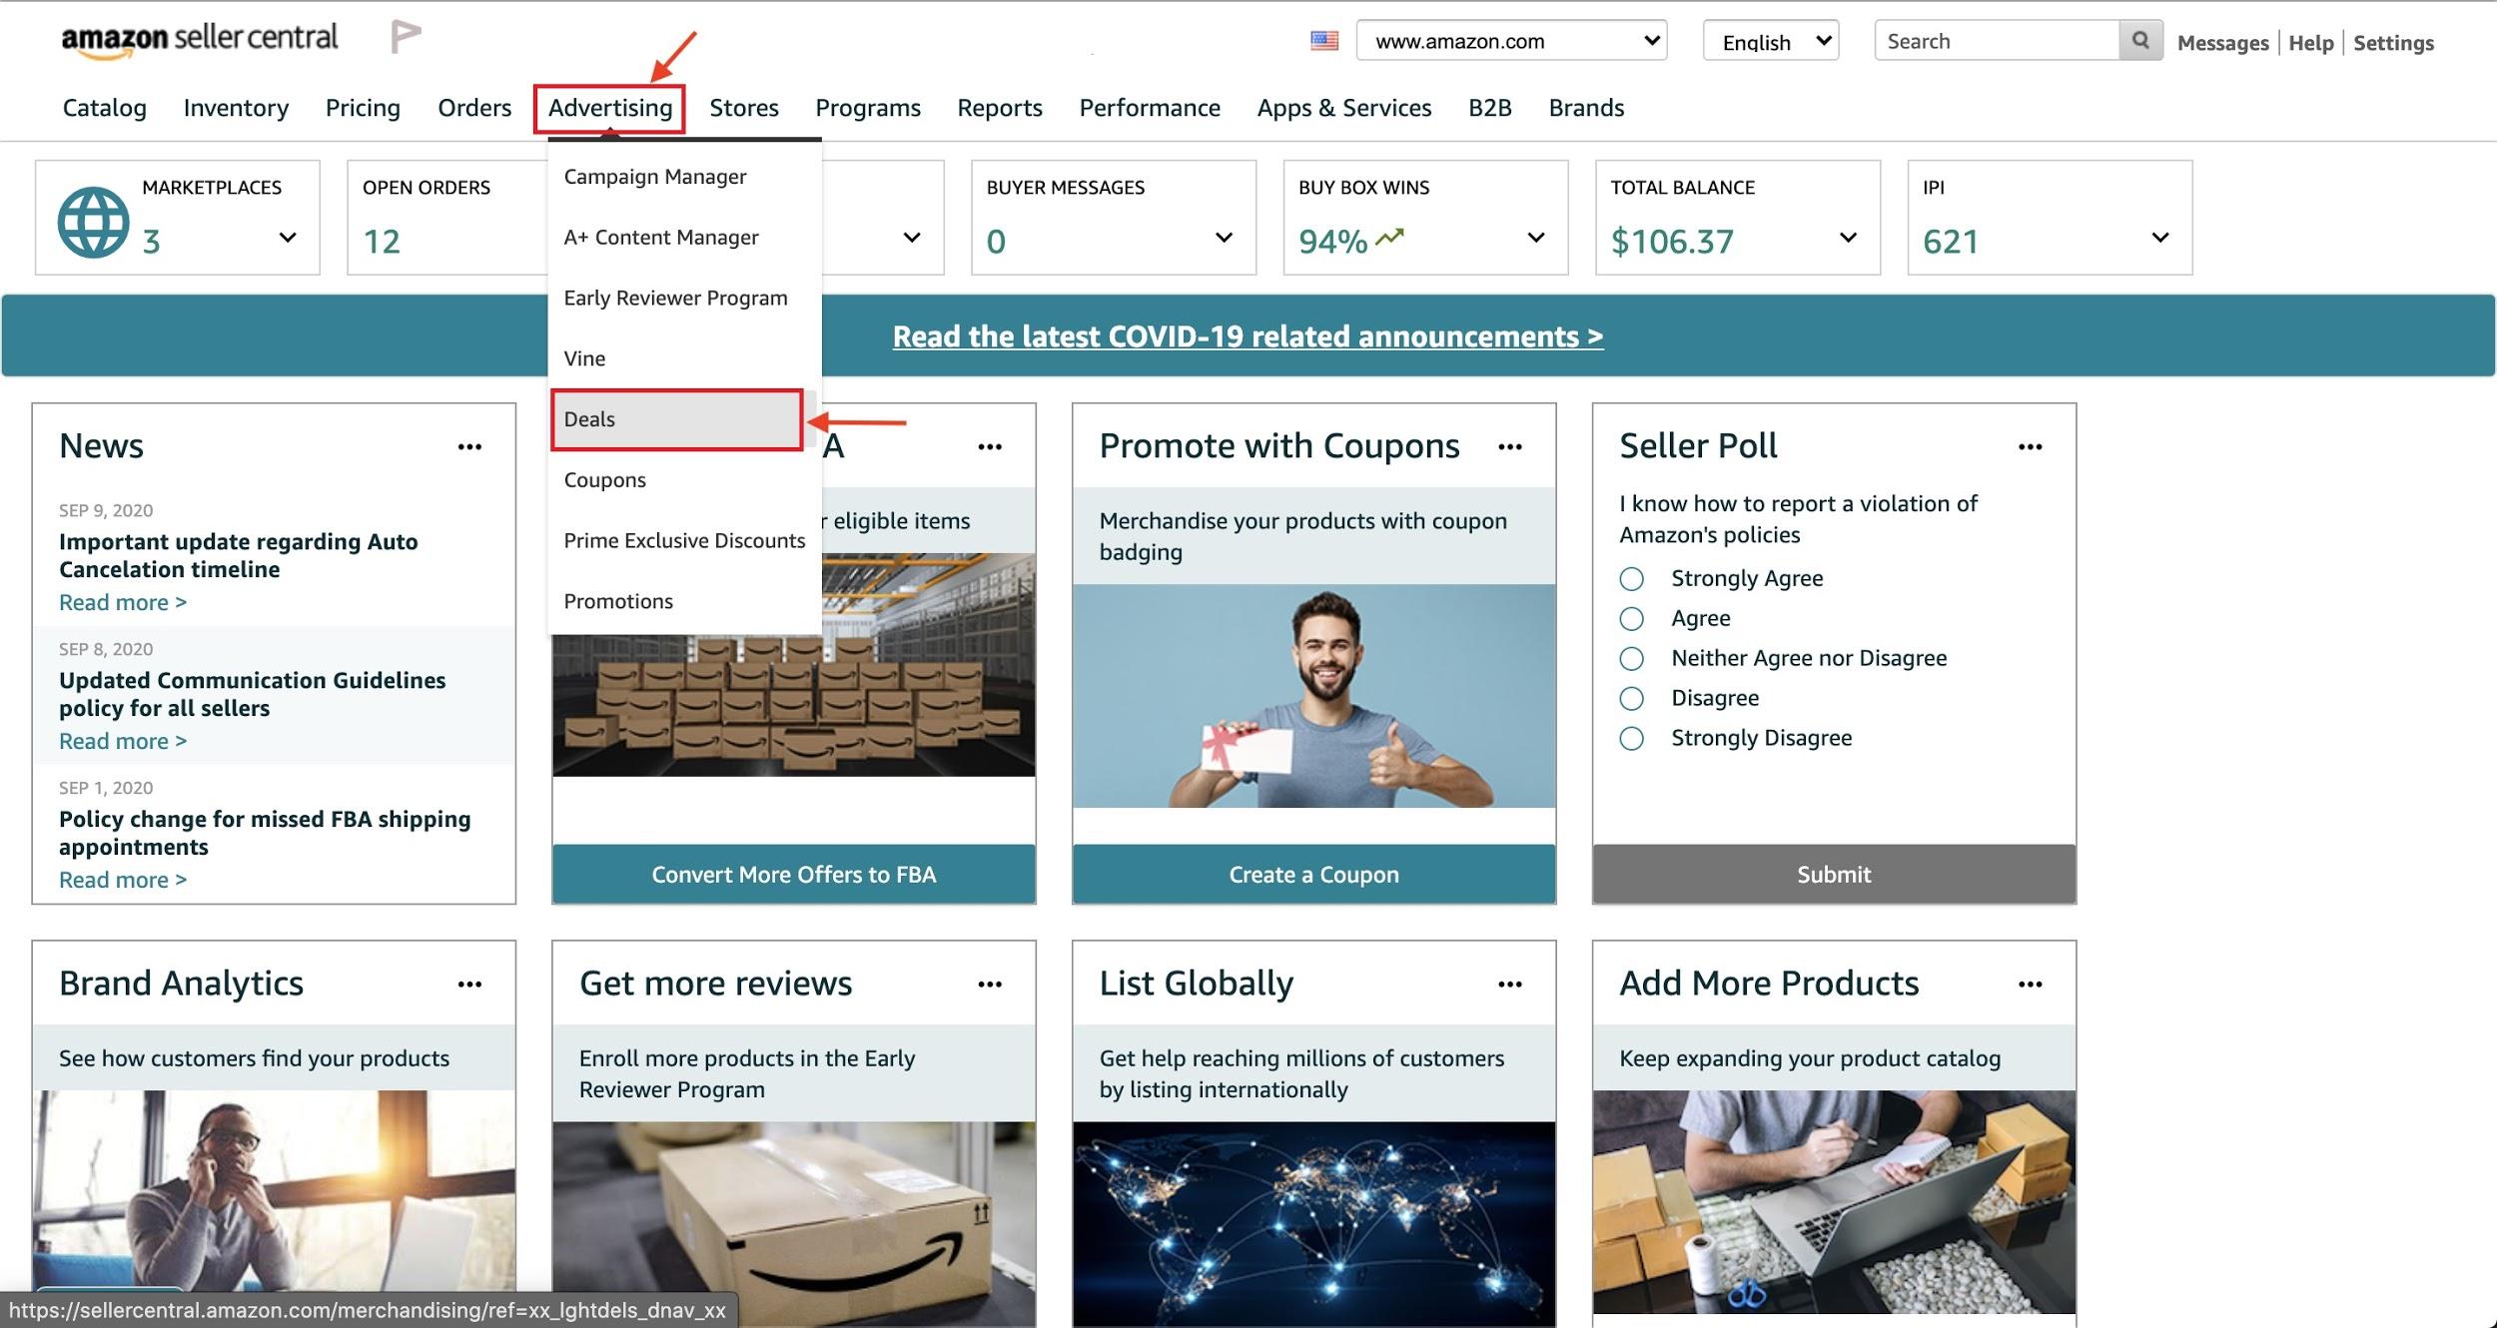Choose Early Reviewer Program menu entry
This screenshot has height=1328, width=2497.
click(x=675, y=299)
